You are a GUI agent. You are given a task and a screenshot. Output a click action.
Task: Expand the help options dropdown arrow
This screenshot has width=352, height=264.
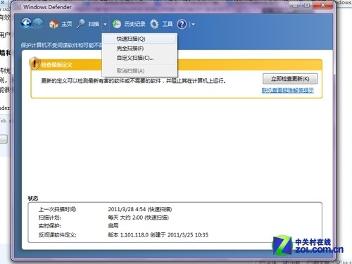[x=193, y=24]
